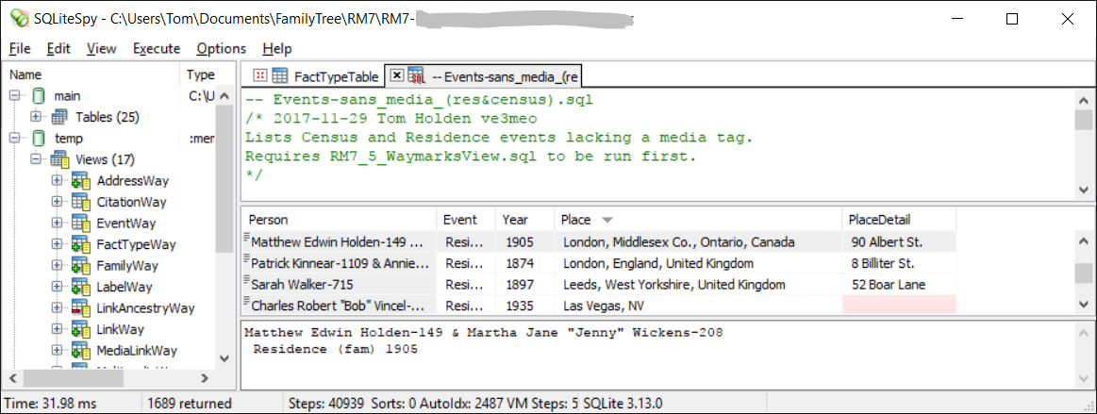Viewport: 1097px width, 414px height.
Task: Sort results by Event column header
Action: tap(466, 221)
